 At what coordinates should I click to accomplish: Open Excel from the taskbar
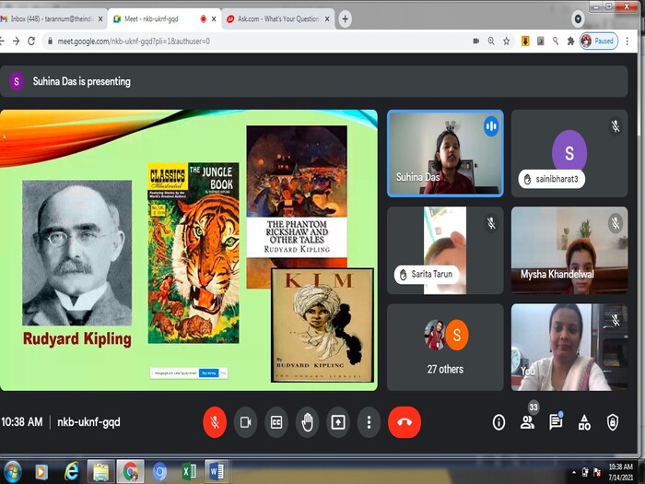[x=189, y=472]
